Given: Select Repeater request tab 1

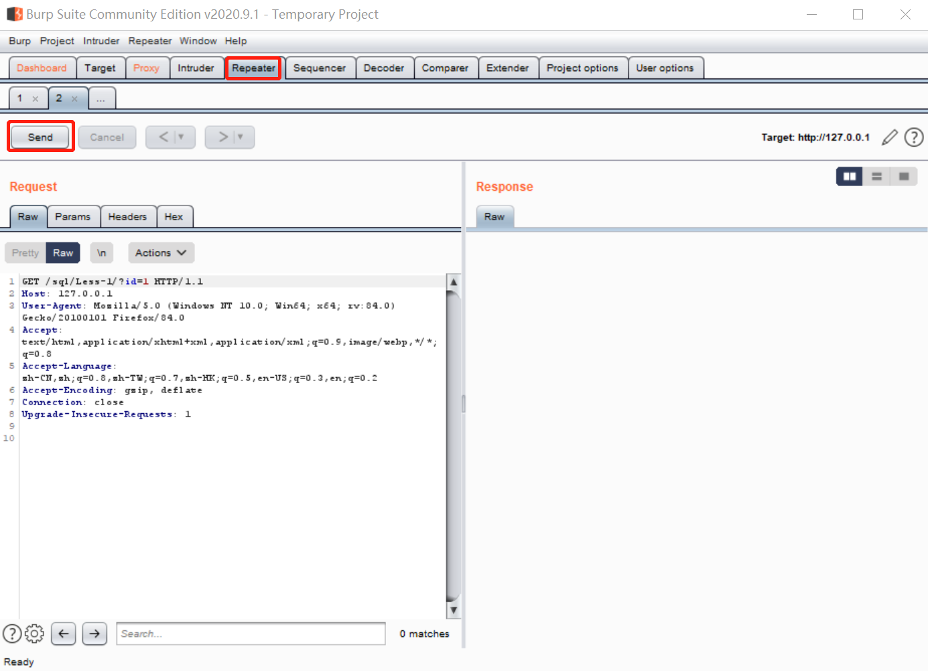Looking at the screenshot, I should click(x=20, y=98).
